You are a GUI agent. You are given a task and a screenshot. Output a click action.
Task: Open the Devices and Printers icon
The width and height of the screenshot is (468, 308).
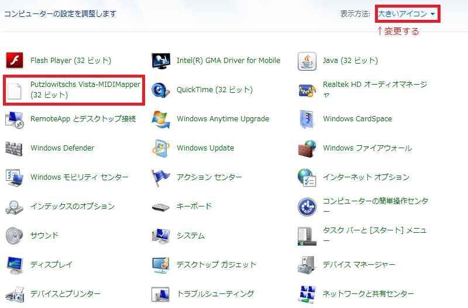click(15, 295)
